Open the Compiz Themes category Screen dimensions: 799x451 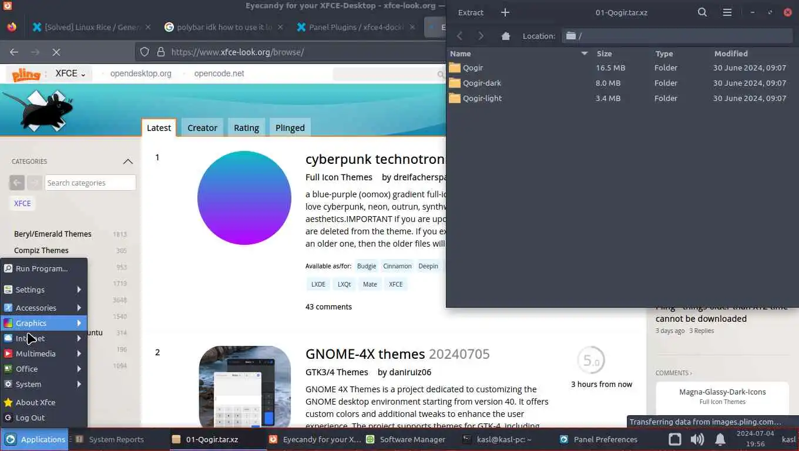pos(41,250)
